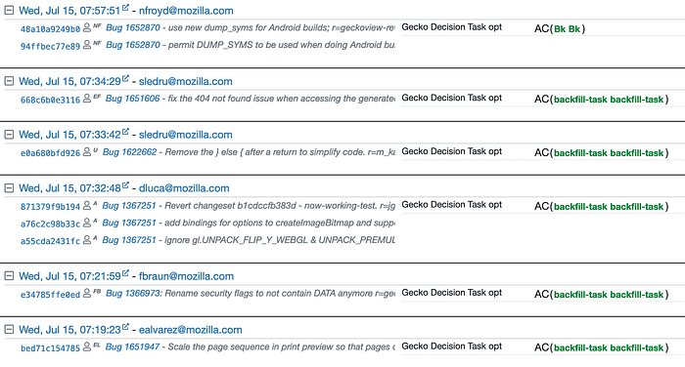
Task: Open Bug 1367251 on revision 871379f9b194
Action: pyautogui.click(x=129, y=205)
